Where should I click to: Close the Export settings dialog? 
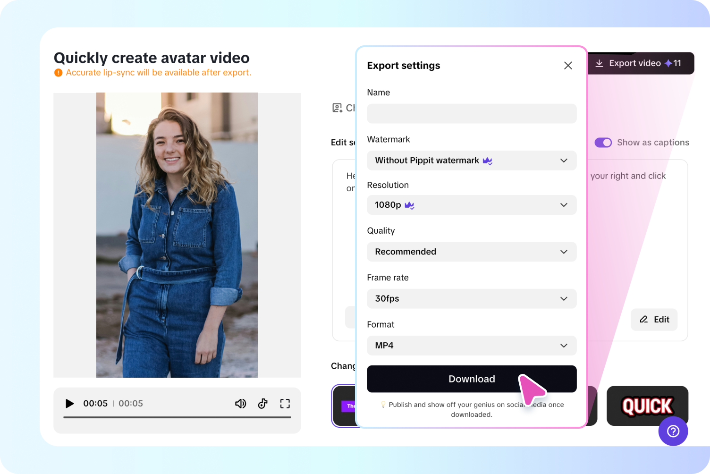(568, 65)
